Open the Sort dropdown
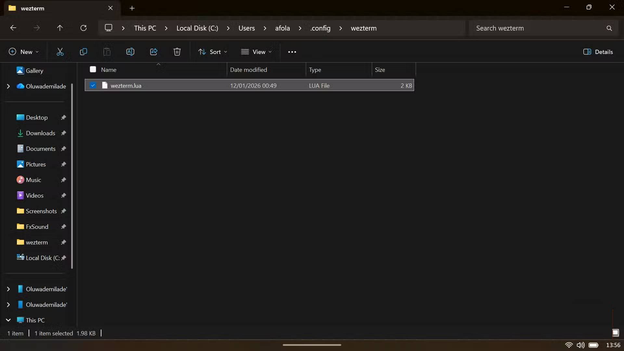 pos(213,52)
